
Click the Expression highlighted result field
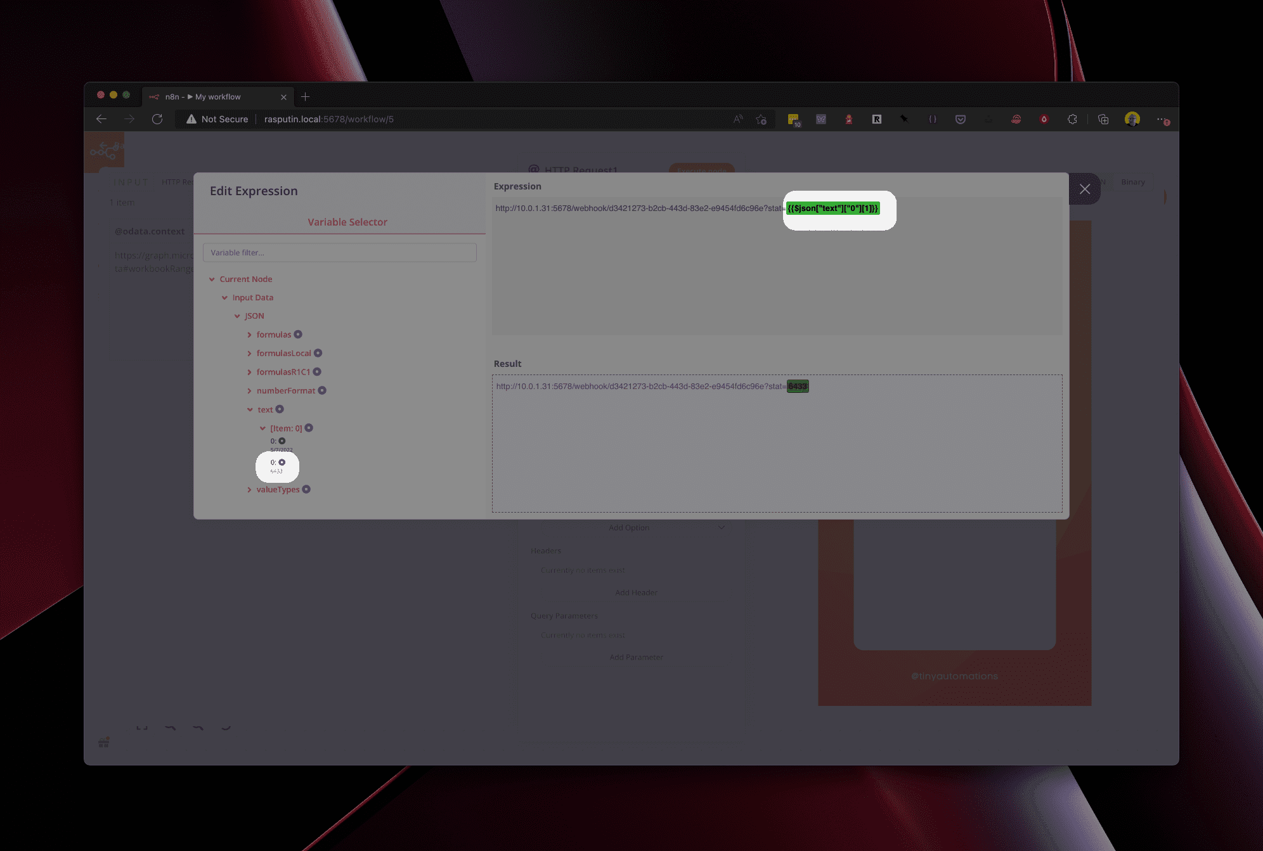point(796,386)
